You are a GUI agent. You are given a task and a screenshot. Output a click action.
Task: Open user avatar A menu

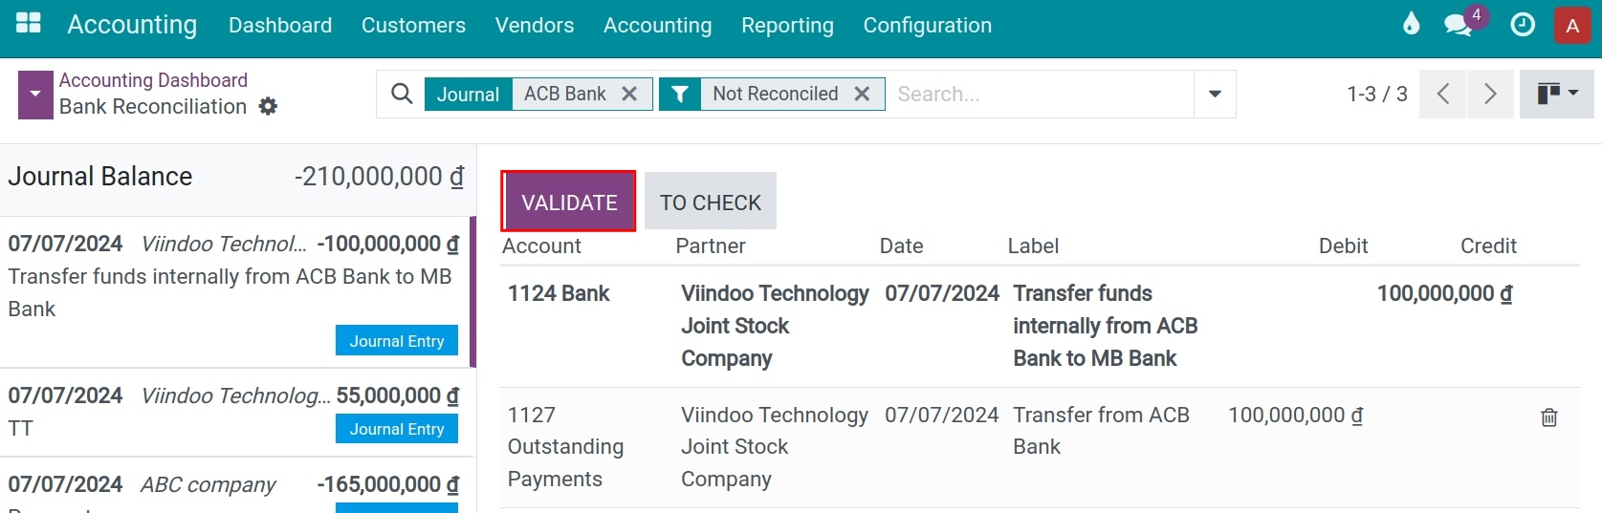pos(1572,26)
